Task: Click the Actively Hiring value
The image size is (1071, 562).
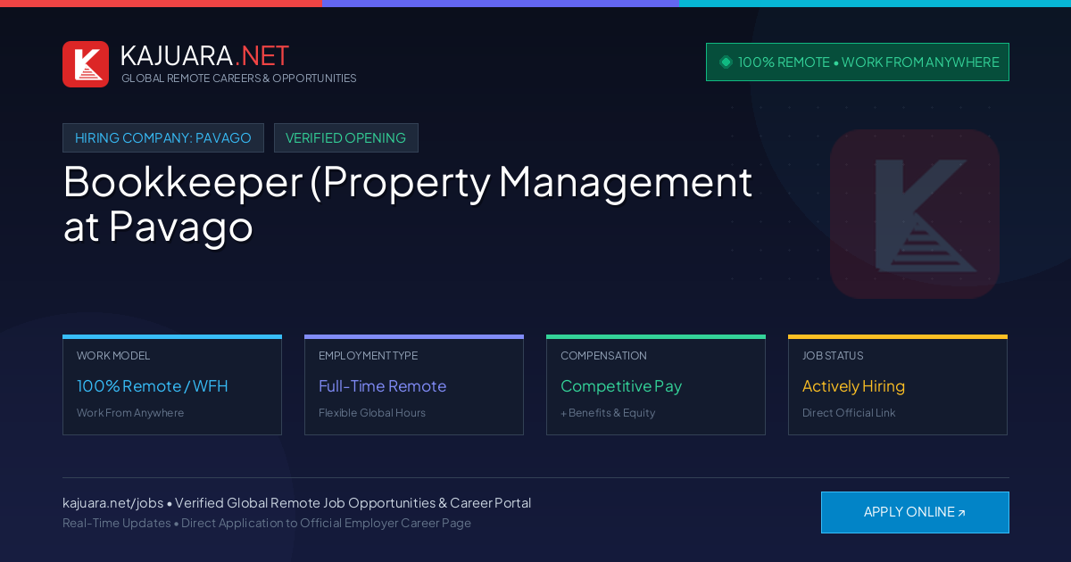Action: (x=853, y=386)
